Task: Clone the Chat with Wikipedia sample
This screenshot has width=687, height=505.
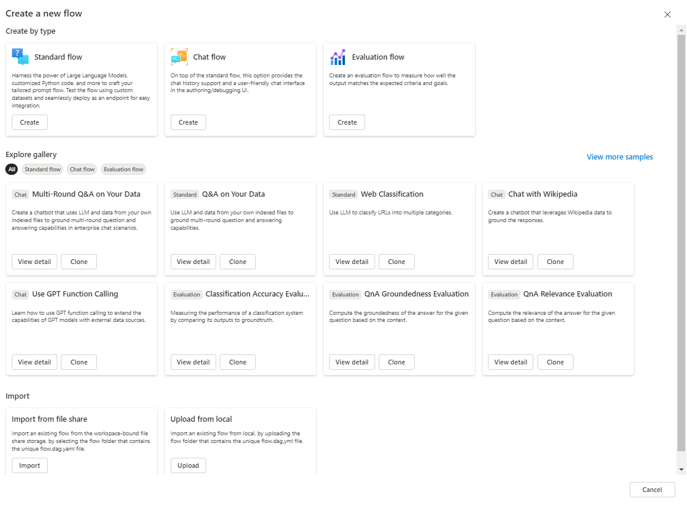Action: click(x=555, y=262)
